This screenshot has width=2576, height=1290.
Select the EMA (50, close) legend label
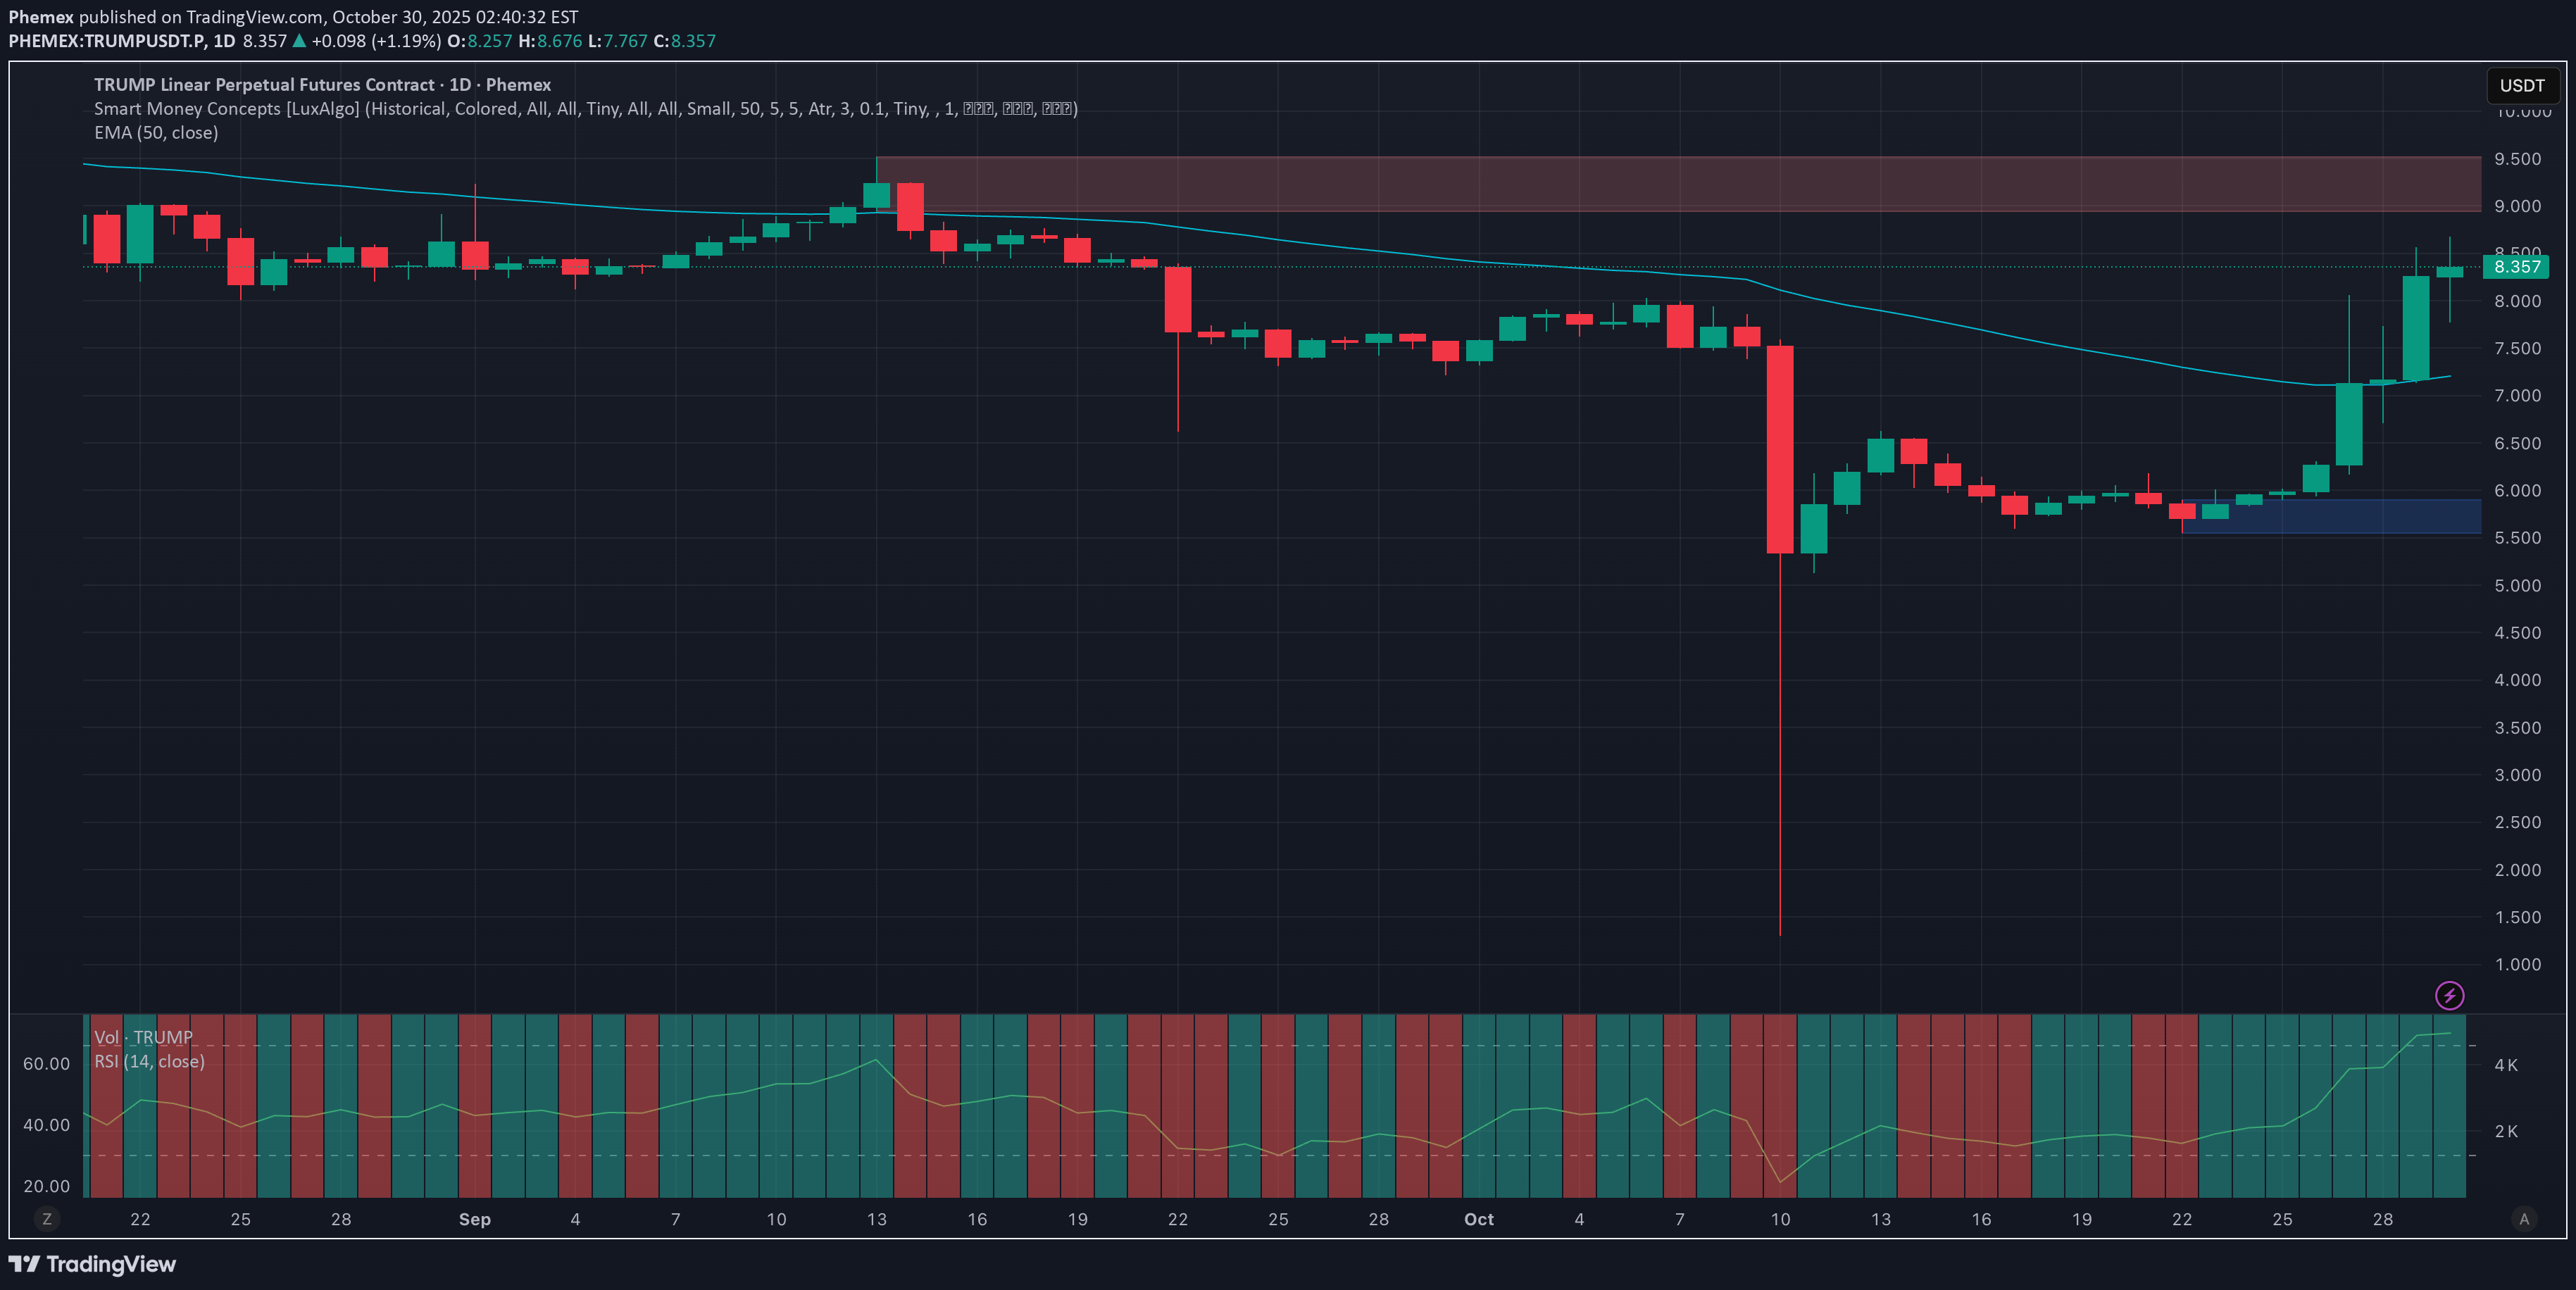click(x=156, y=133)
